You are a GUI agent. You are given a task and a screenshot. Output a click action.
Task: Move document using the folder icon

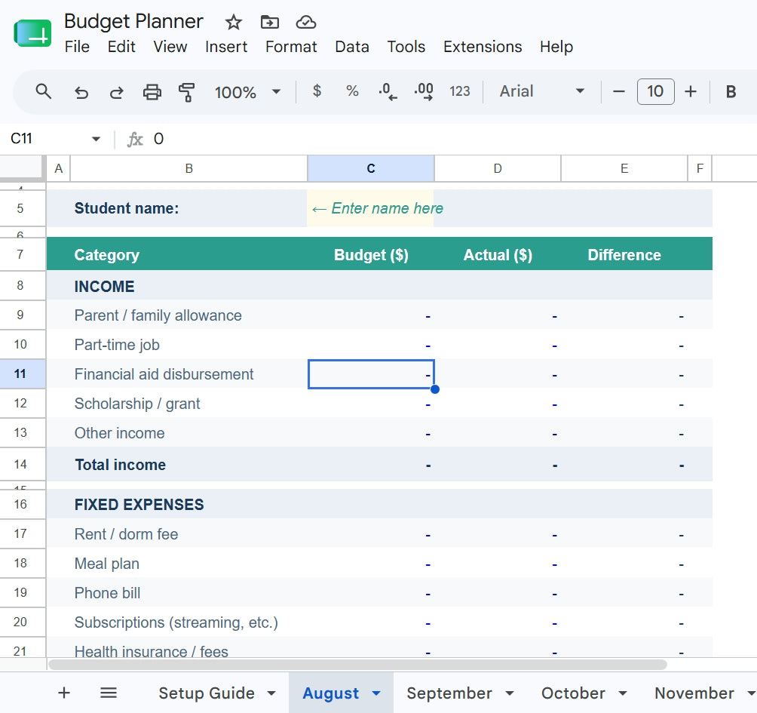point(269,22)
